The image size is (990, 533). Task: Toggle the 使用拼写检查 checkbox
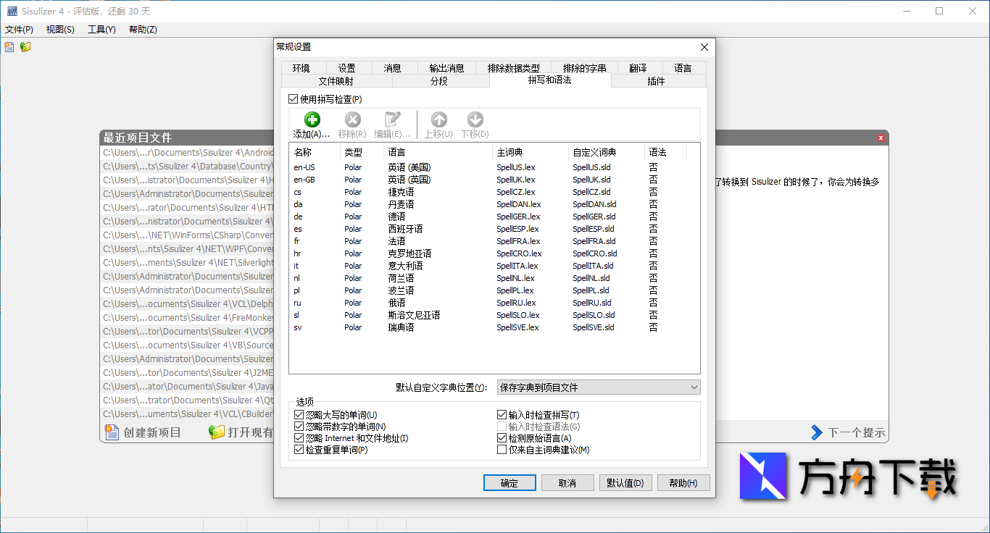click(x=294, y=98)
